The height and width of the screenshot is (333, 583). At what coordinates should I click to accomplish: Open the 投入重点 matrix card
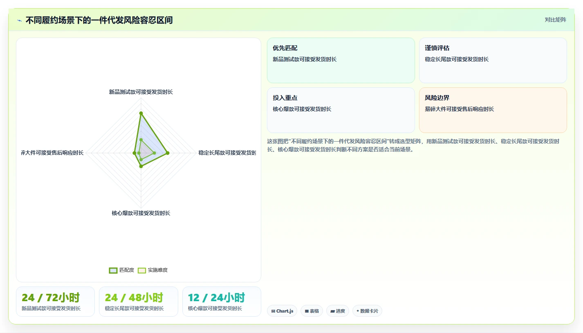pyautogui.click(x=341, y=110)
